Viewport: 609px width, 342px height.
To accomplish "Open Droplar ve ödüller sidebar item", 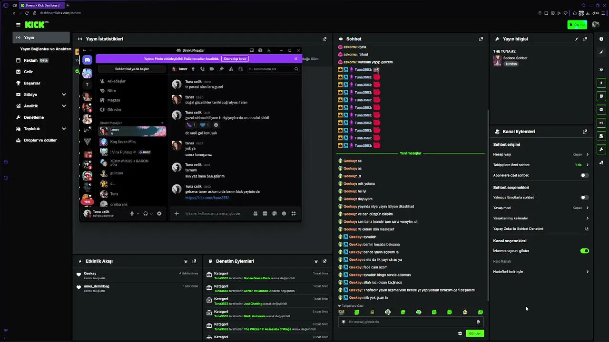I will coord(41,140).
